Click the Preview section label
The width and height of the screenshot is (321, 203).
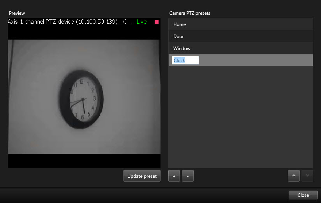click(17, 13)
